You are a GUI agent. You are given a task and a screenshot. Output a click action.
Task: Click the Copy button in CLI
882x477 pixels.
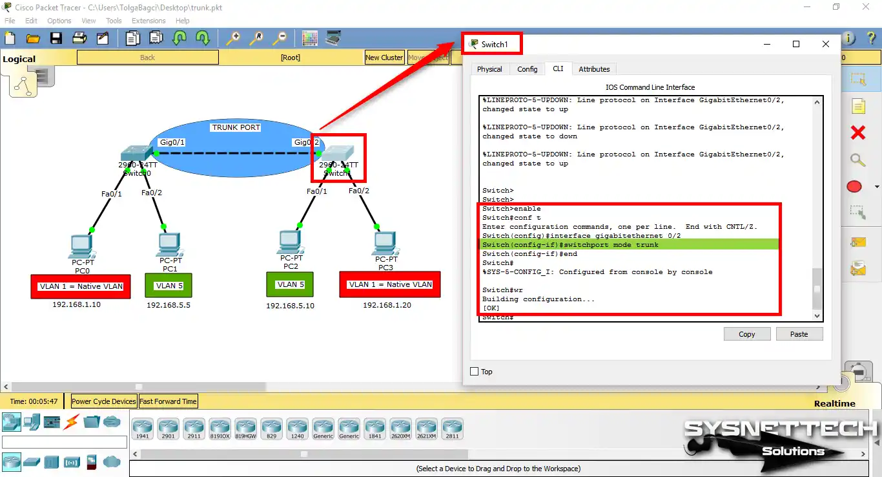[x=747, y=334]
